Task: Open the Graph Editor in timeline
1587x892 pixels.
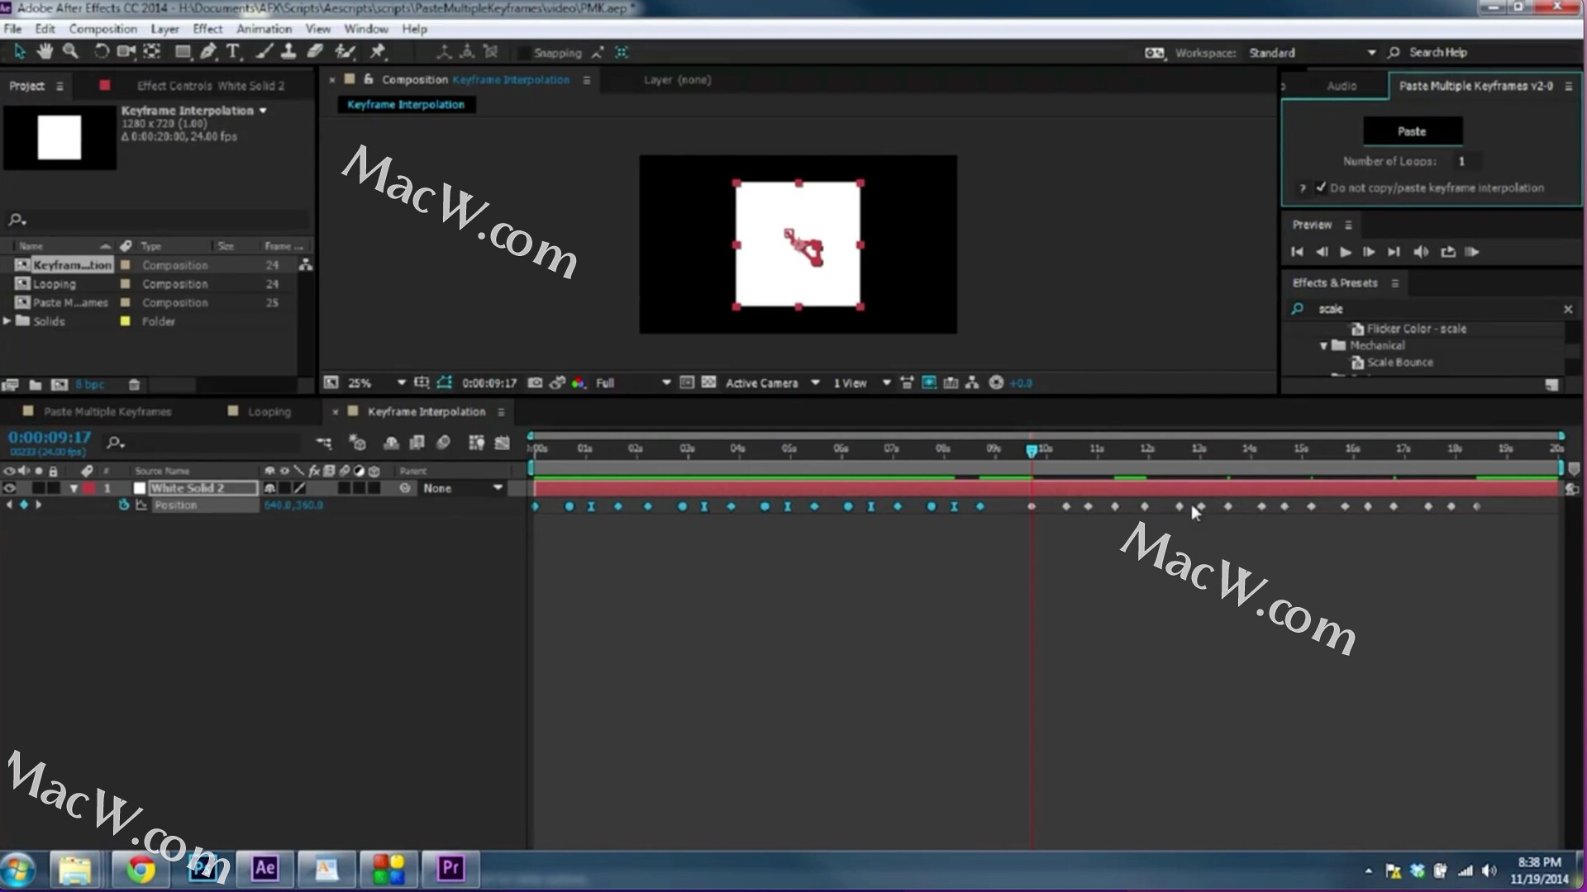Action: (x=502, y=443)
